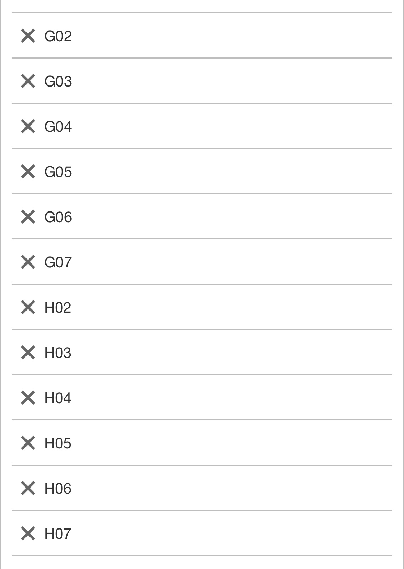Click the G07 row label

[58, 262]
